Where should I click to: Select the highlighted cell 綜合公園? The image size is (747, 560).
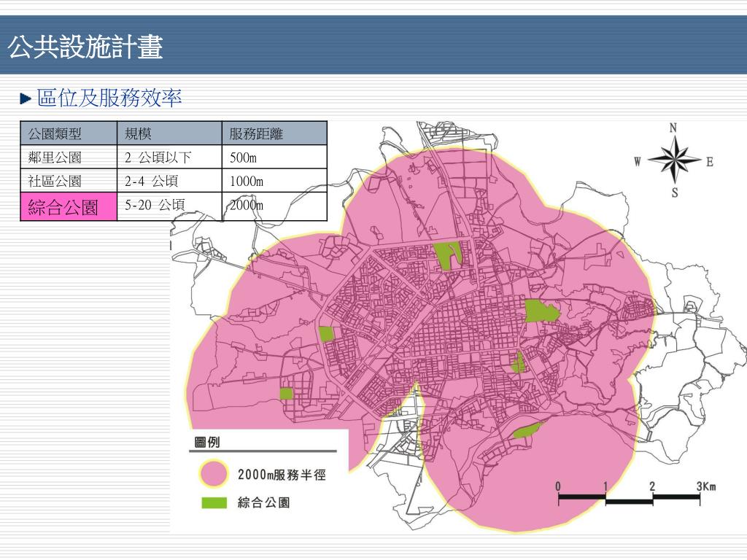69,206
